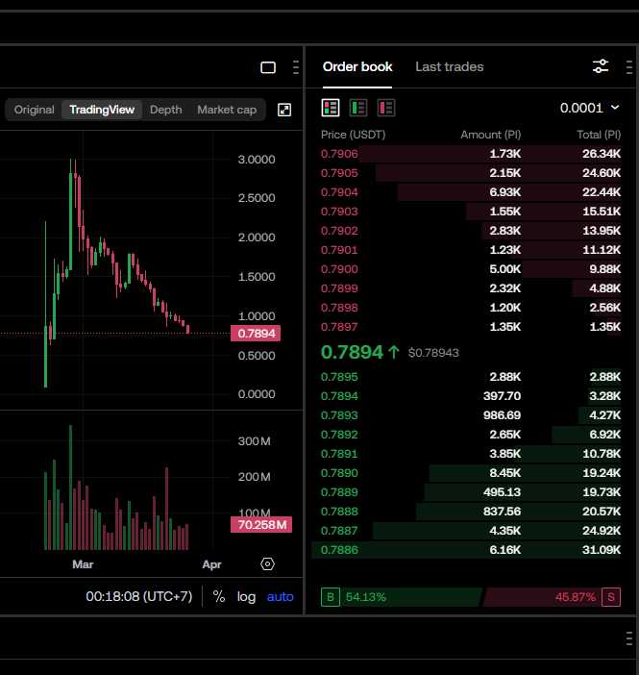Select ask price 0.7906
639x675 pixels.
tap(339, 154)
